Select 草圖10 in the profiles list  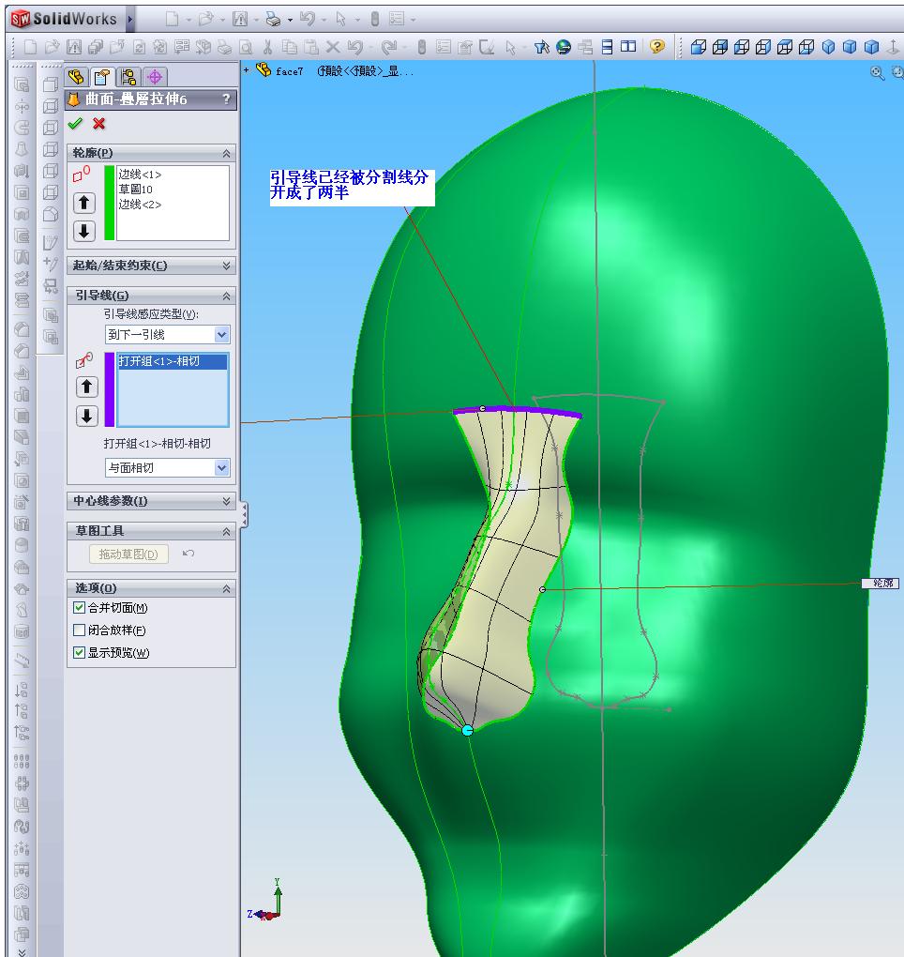[135, 190]
